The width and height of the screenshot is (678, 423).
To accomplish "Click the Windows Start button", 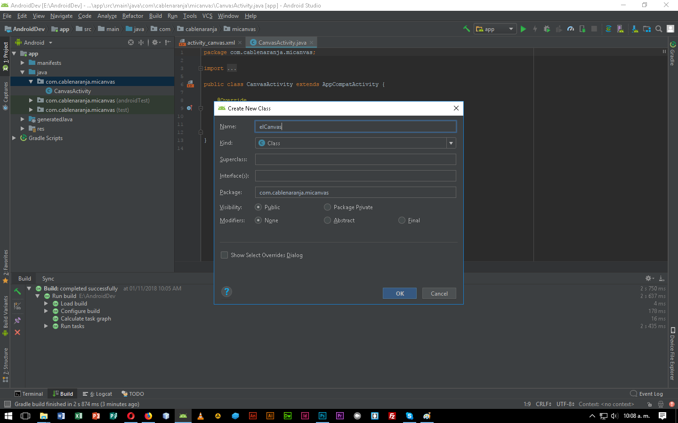I will point(8,416).
